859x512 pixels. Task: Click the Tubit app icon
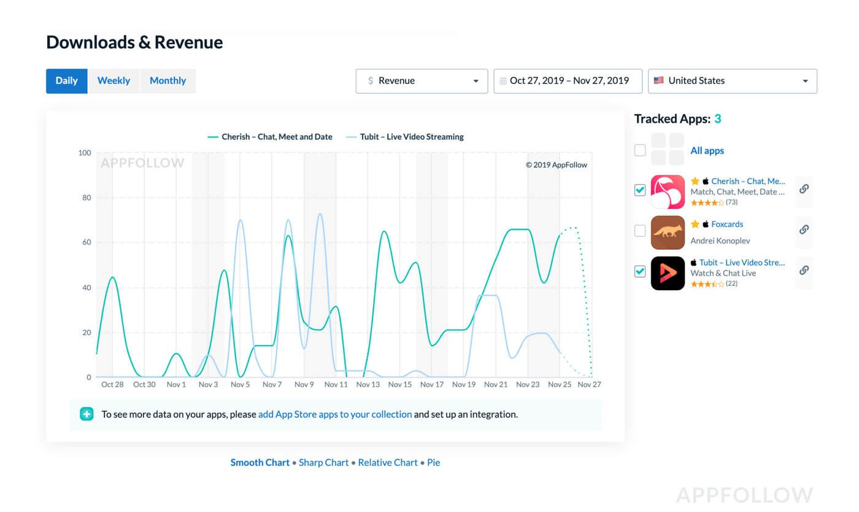[x=668, y=273]
